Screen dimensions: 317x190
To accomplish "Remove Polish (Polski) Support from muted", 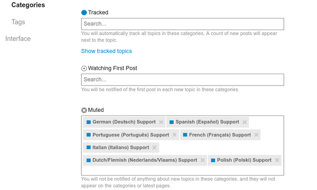I will coord(277,160).
